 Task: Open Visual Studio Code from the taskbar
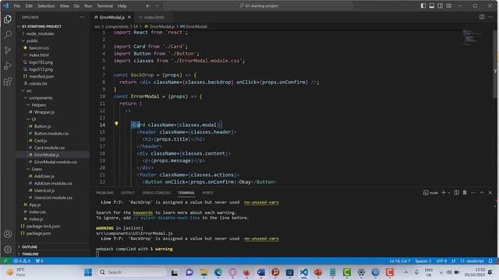click(x=304, y=272)
